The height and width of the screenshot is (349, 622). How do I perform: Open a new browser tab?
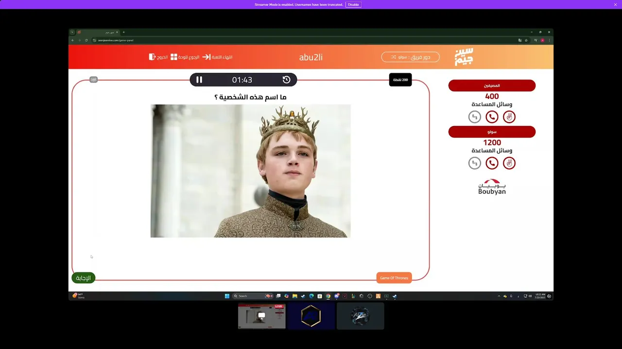(123, 32)
